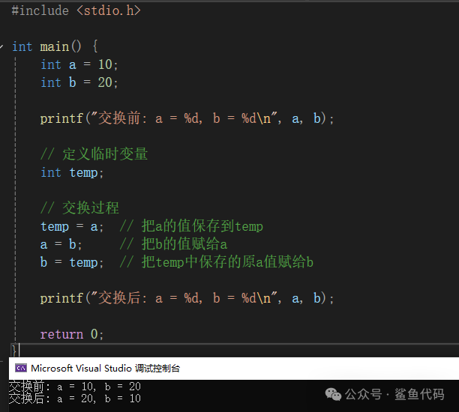This screenshot has width=459, height=412.
Task: Collapse the main function fold chevron
Action: [x=1, y=46]
